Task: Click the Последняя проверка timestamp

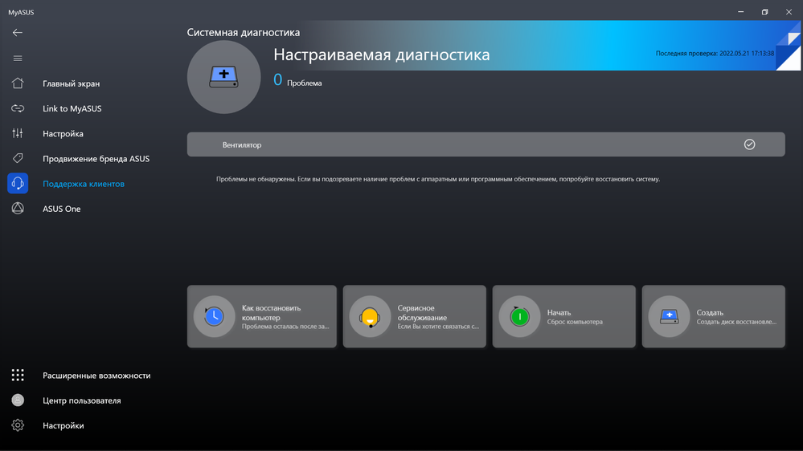Action: click(x=715, y=53)
